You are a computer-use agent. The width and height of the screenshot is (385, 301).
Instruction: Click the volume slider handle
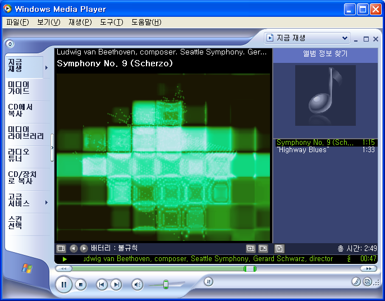click(166, 284)
